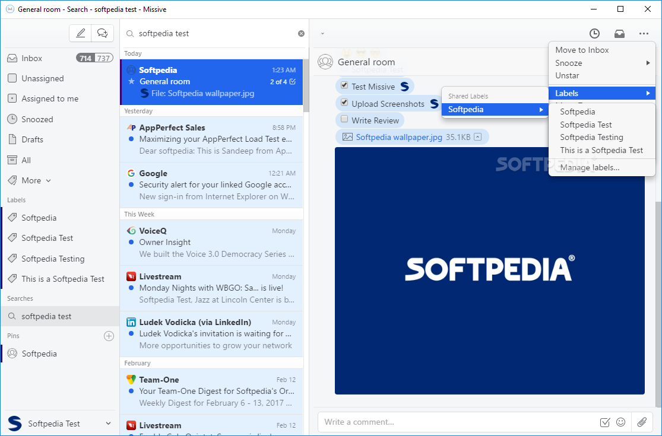Expand Softpedia under Shared Labels
This screenshot has width=662, height=436.
[x=495, y=110]
